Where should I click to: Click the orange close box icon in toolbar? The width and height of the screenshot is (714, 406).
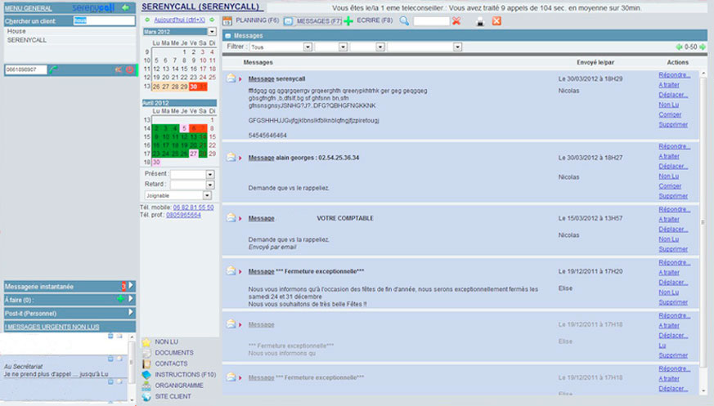click(x=496, y=21)
